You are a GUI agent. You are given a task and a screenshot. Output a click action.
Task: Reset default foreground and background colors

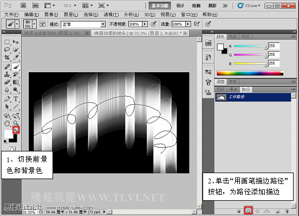5,142
